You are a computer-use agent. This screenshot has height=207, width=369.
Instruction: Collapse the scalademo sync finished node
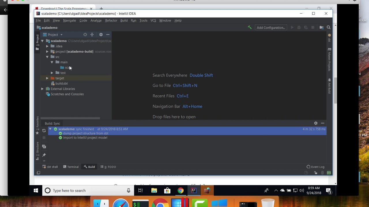[50, 129]
